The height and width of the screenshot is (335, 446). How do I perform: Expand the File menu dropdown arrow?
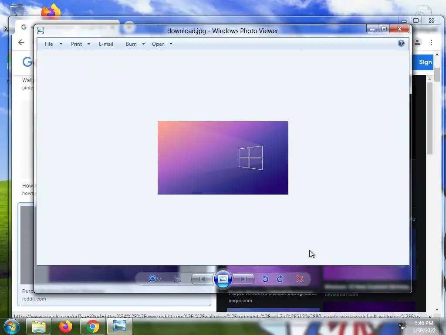[61, 44]
